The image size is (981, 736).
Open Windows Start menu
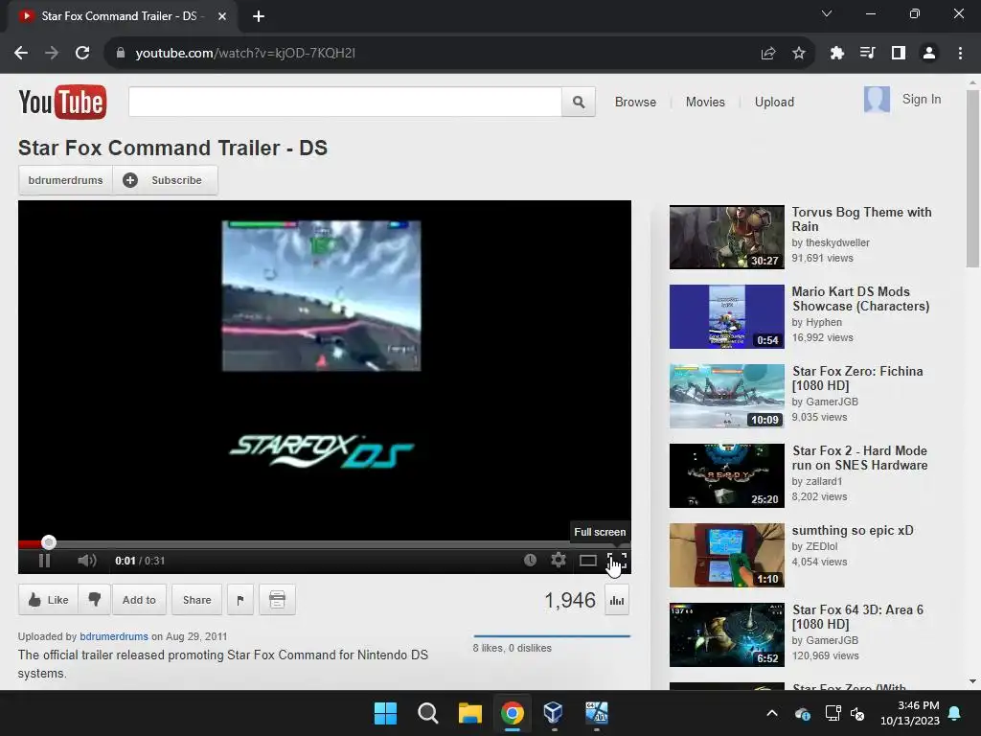pos(385,713)
